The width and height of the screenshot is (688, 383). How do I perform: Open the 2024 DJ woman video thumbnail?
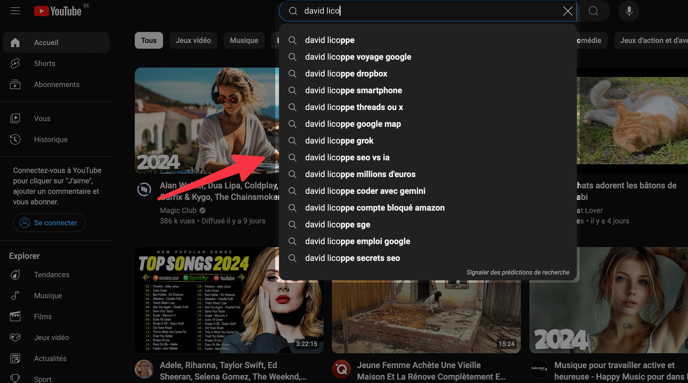click(x=207, y=121)
